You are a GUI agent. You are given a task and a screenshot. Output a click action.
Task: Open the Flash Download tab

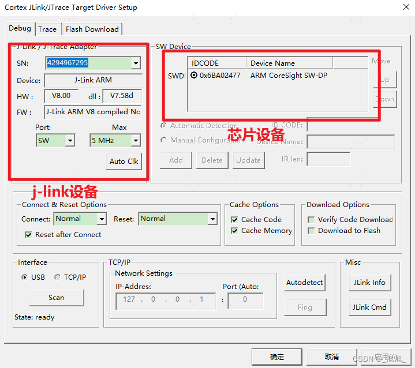point(92,29)
